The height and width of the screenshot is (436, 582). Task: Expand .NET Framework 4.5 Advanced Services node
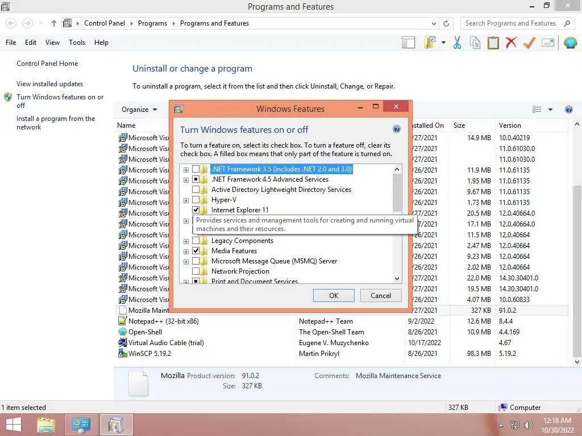coord(186,180)
